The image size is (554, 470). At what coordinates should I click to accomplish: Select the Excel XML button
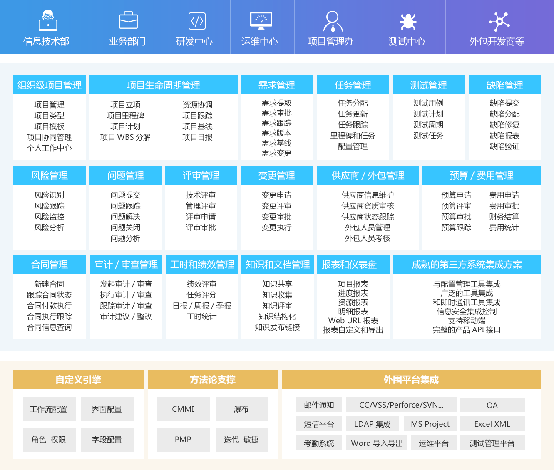coord(493,424)
